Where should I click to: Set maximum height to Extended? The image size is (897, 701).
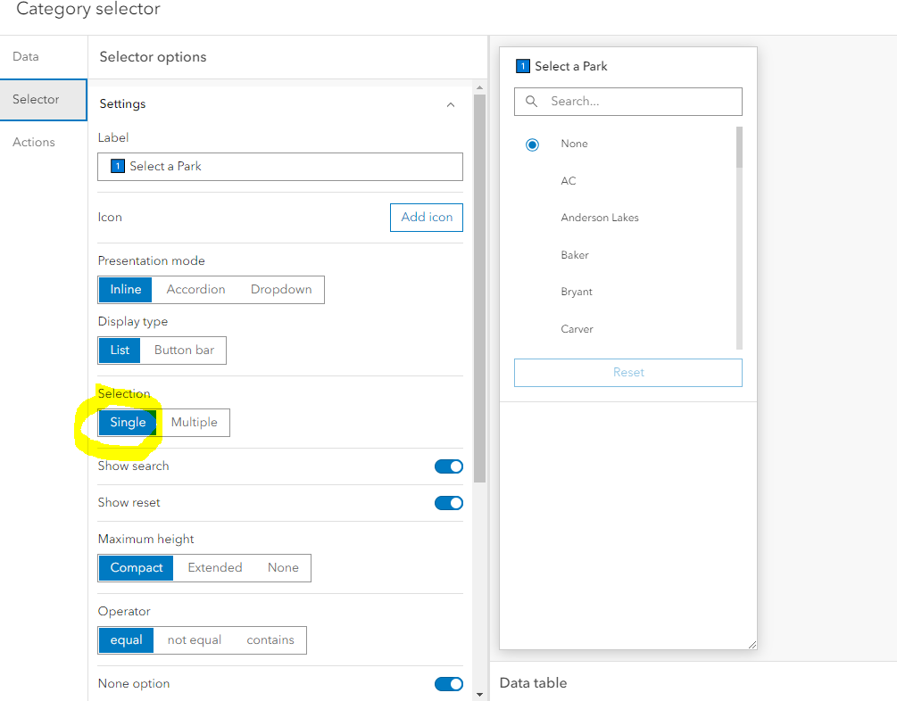point(215,567)
